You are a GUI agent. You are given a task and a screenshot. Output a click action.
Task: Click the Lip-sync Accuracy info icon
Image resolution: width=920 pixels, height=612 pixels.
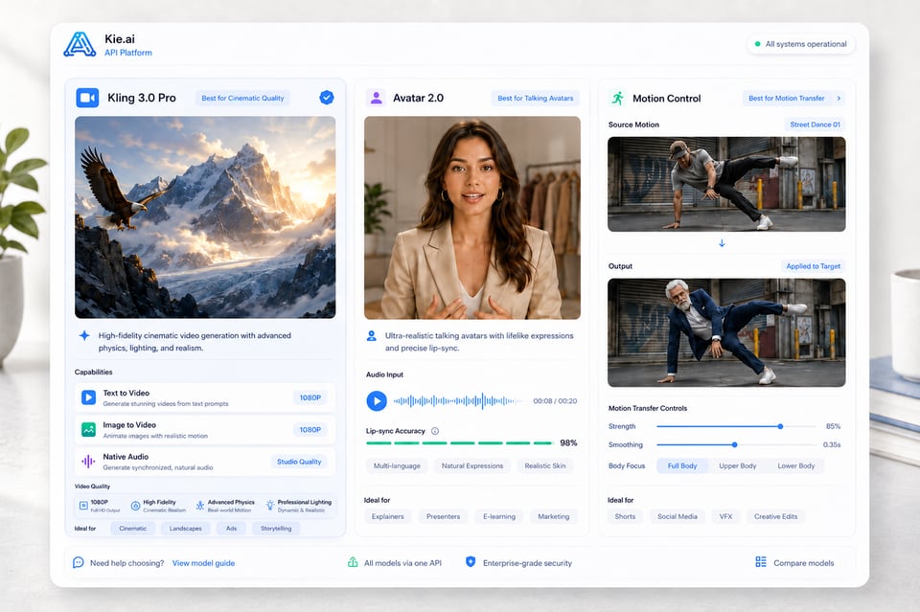pyautogui.click(x=435, y=431)
